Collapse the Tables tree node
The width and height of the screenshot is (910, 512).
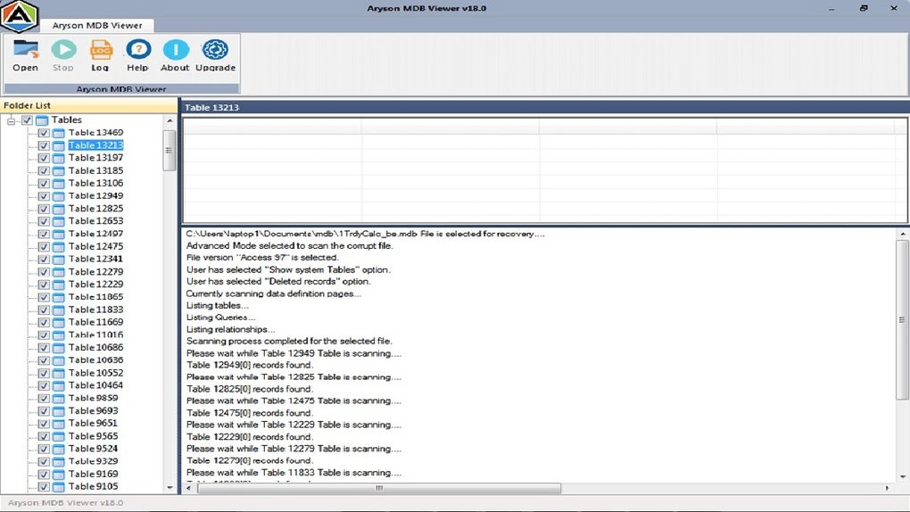point(11,120)
